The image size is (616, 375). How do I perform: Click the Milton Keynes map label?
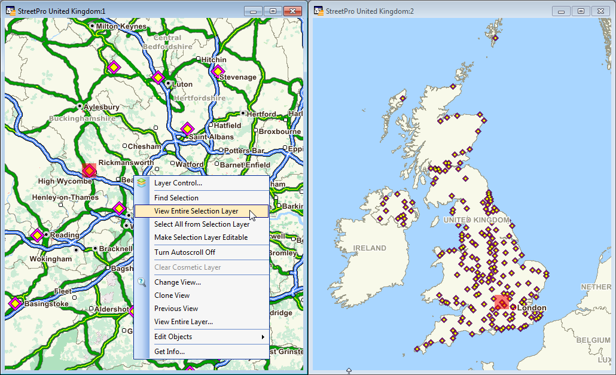tap(121, 26)
